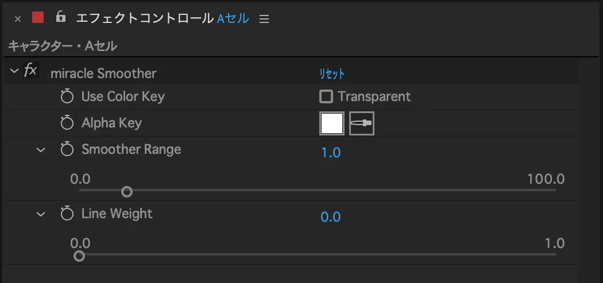Open the Effect Controls panel menu
The width and height of the screenshot is (603, 283).
[x=264, y=19]
